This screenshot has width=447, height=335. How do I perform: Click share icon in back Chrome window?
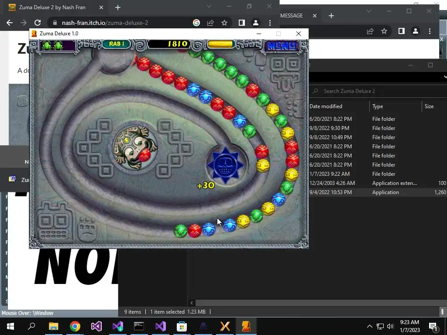[x=370, y=31]
